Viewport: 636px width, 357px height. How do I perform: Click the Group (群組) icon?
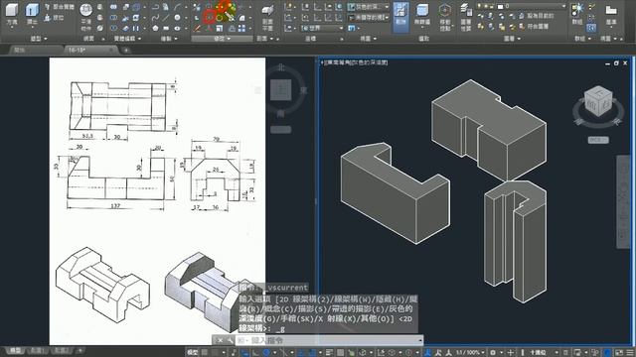pos(577,14)
